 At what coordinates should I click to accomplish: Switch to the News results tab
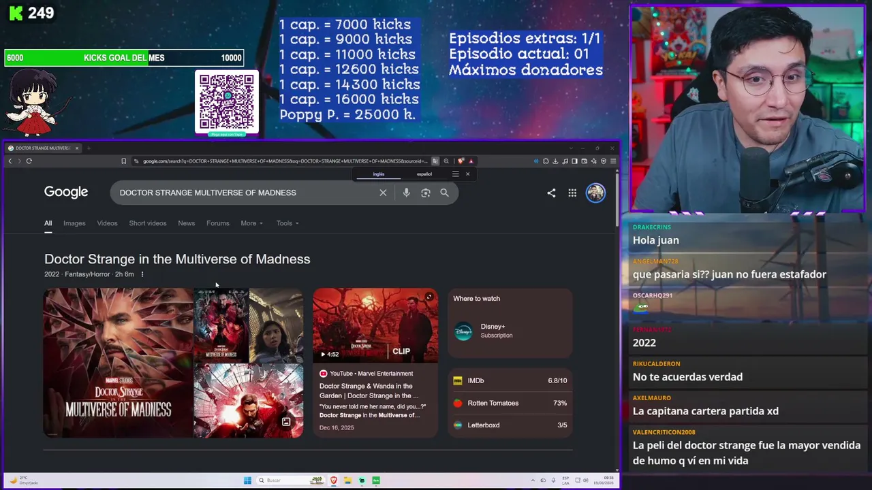186,223
